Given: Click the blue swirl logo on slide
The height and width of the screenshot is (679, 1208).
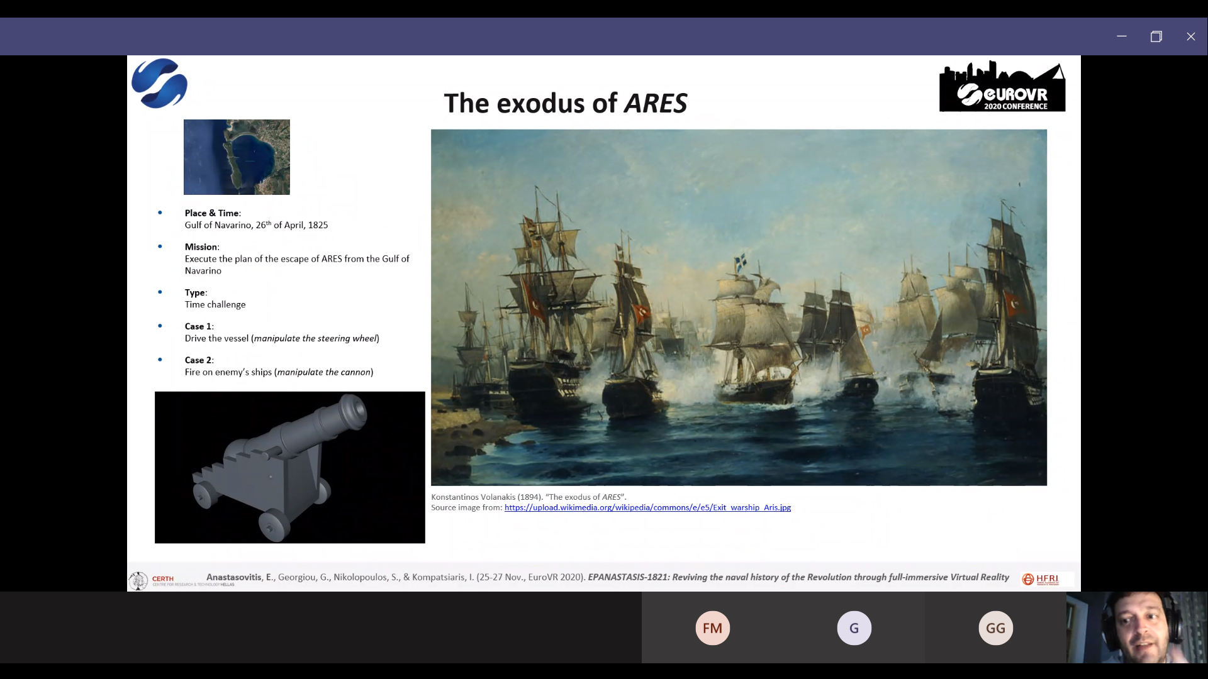Looking at the screenshot, I should pos(160,83).
